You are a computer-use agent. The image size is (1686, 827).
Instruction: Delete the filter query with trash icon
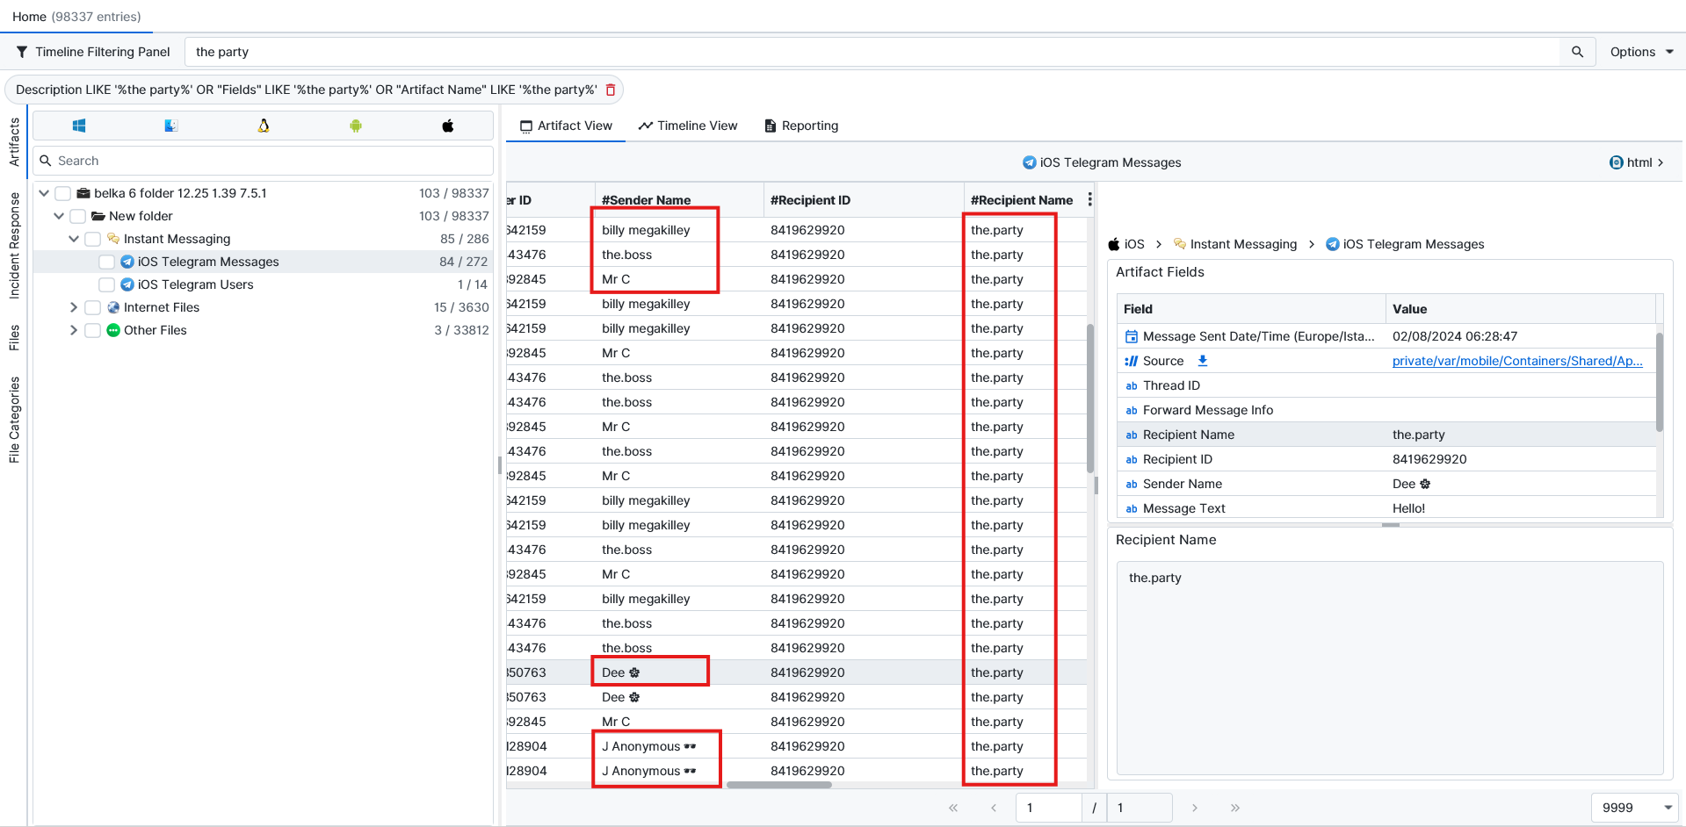[x=611, y=90]
